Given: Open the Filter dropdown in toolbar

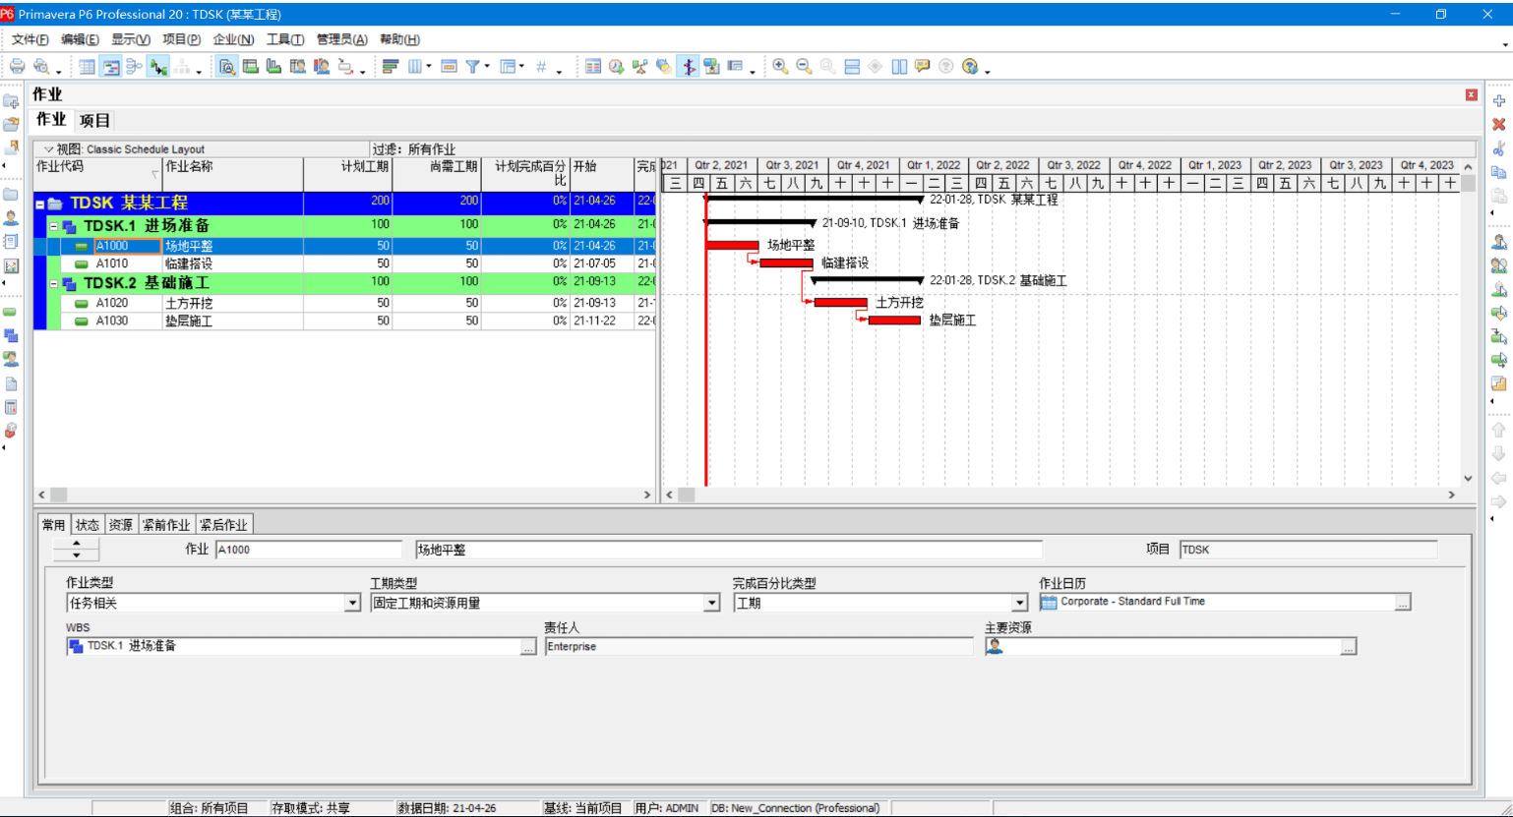Looking at the screenshot, I should pos(477,67).
